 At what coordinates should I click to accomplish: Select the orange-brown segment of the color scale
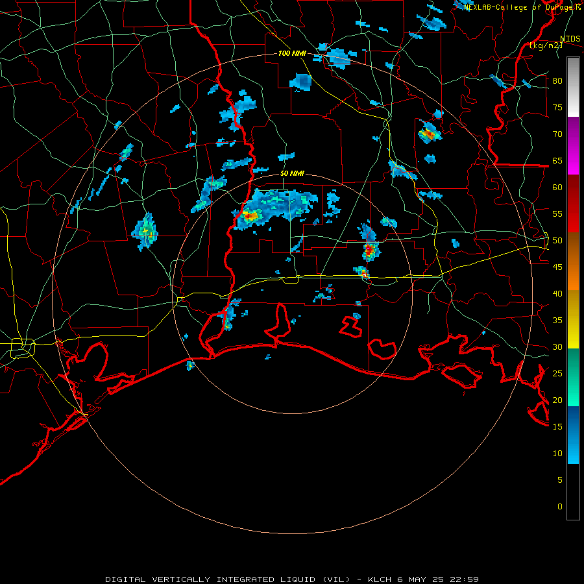pos(573,262)
